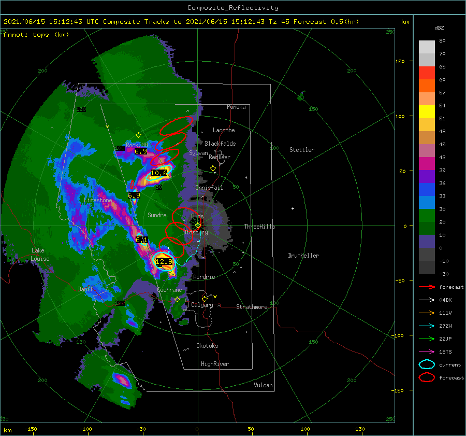
Task: Click the Vulcan label
Action: coord(263,385)
